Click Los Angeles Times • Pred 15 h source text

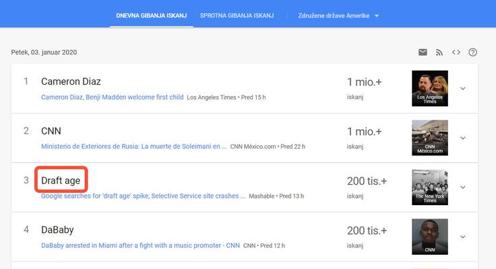click(226, 98)
